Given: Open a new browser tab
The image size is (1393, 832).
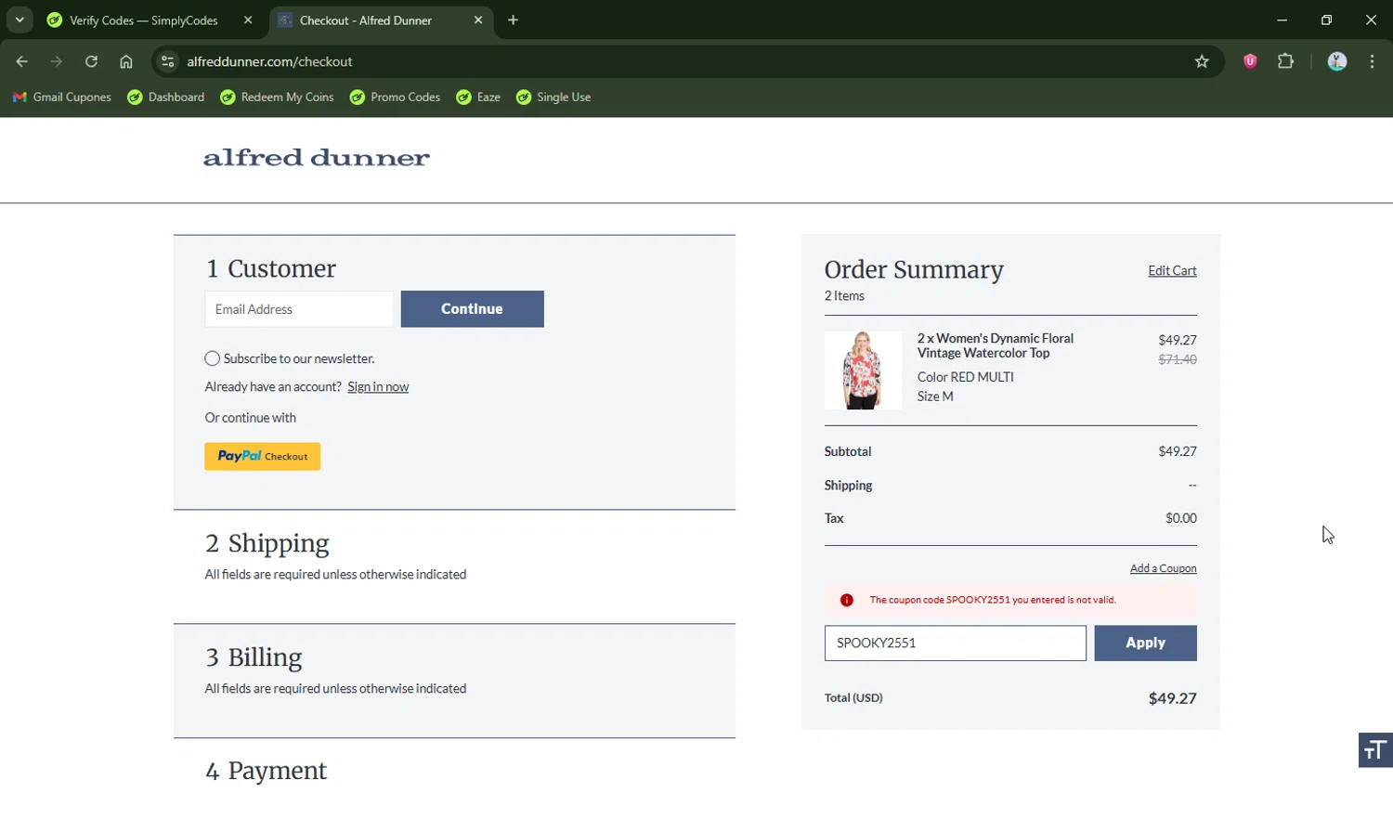Looking at the screenshot, I should point(514,20).
